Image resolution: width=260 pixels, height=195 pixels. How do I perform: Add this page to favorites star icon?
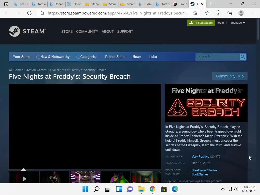coord(195,13)
